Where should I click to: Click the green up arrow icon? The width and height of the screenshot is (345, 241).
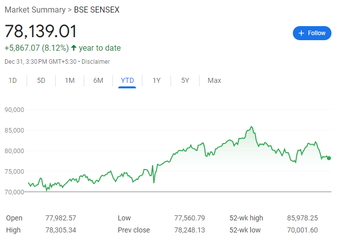click(74, 48)
